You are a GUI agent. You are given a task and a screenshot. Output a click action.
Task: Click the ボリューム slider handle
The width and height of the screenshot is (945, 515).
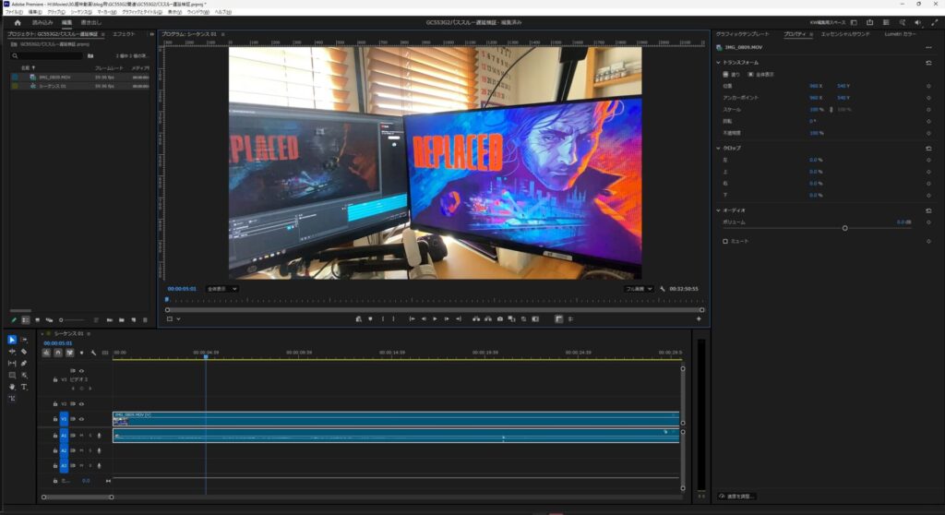[844, 228]
